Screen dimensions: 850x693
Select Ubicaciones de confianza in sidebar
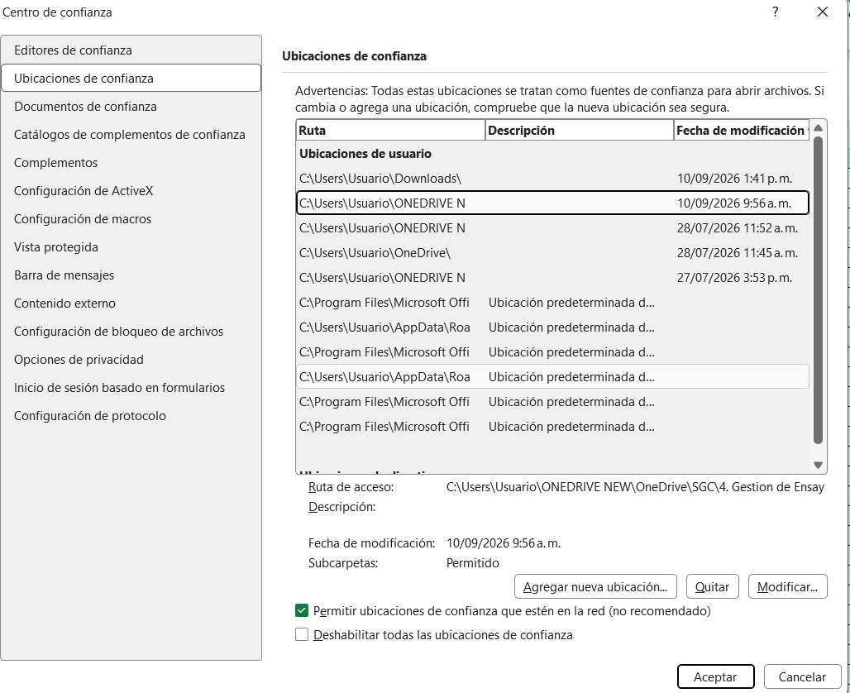(x=131, y=78)
